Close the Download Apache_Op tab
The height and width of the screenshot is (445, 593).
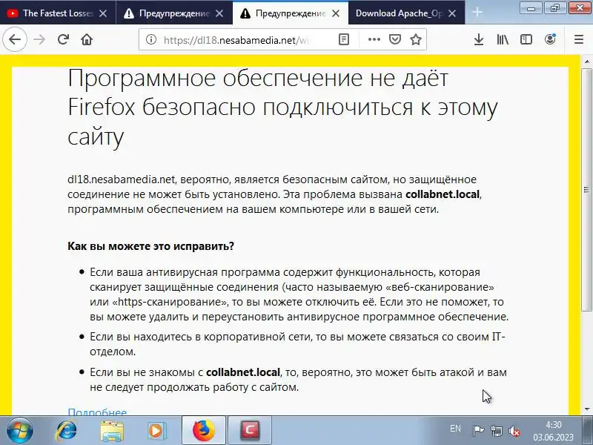452,13
